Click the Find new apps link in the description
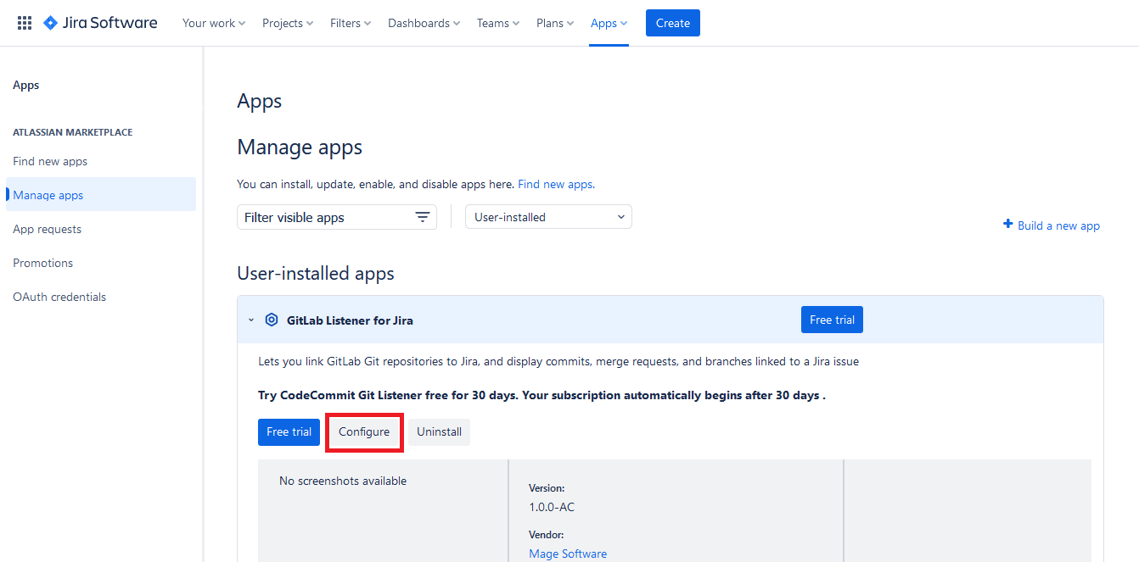This screenshot has width=1139, height=562. (555, 184)
